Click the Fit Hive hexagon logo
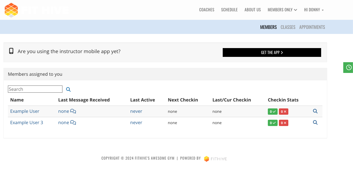Viewport: 353px width, 170px height. click(x=11, y=10)
